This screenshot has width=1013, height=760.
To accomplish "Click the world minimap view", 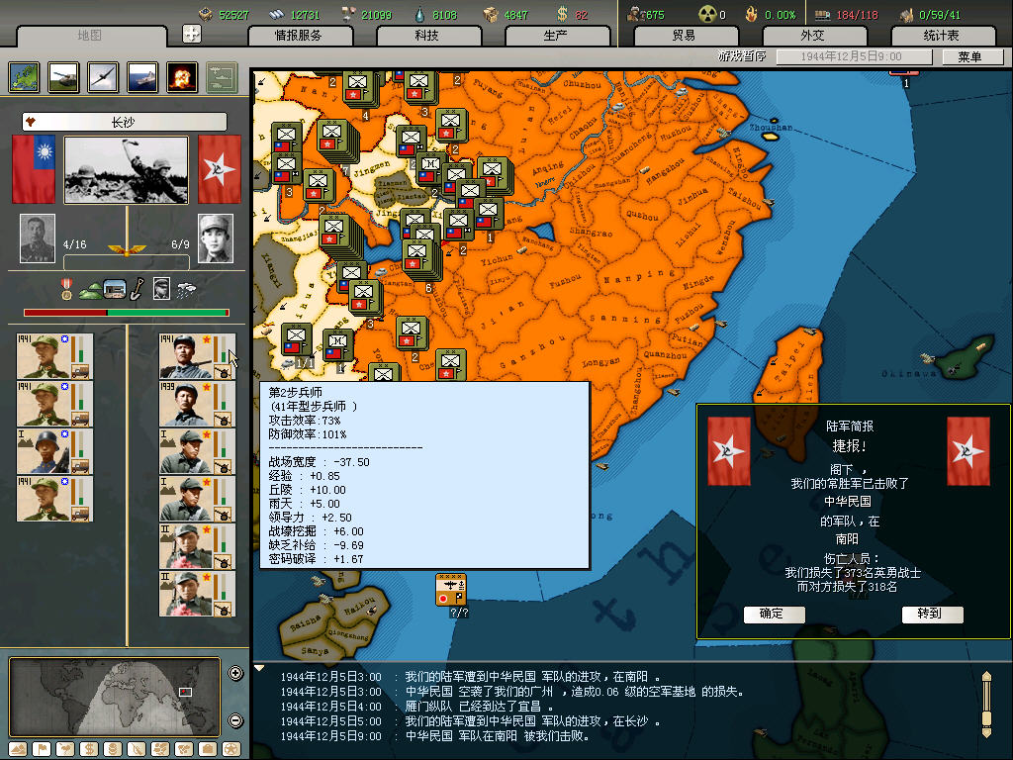I will (x=115, y=698).
